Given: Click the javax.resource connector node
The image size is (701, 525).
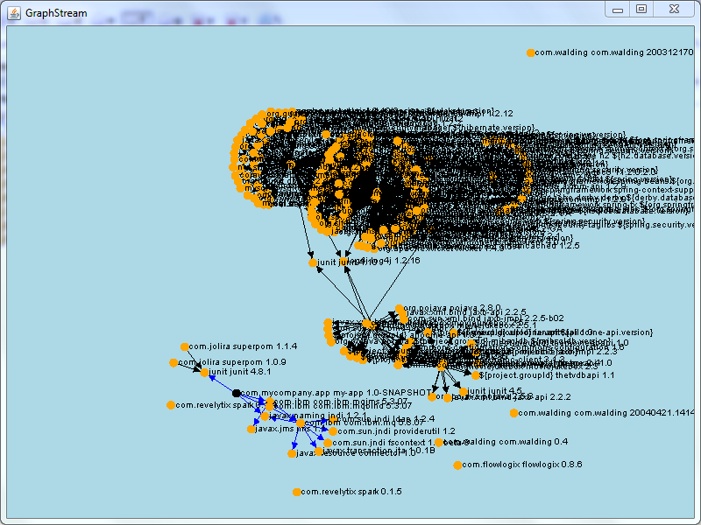Looking at the screenshot, I should point(292,453).
